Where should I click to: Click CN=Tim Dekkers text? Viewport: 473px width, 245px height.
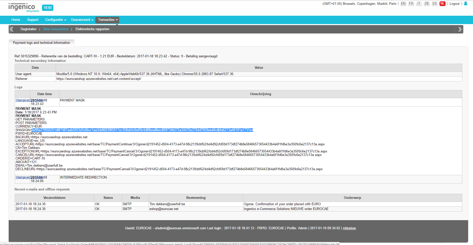point(28,148)
